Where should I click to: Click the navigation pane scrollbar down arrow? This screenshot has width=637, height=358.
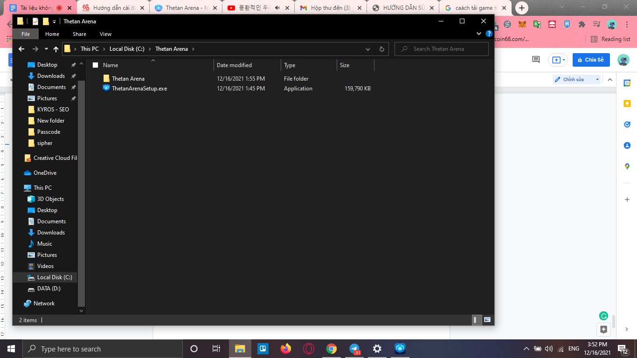[x=82, y=310]
